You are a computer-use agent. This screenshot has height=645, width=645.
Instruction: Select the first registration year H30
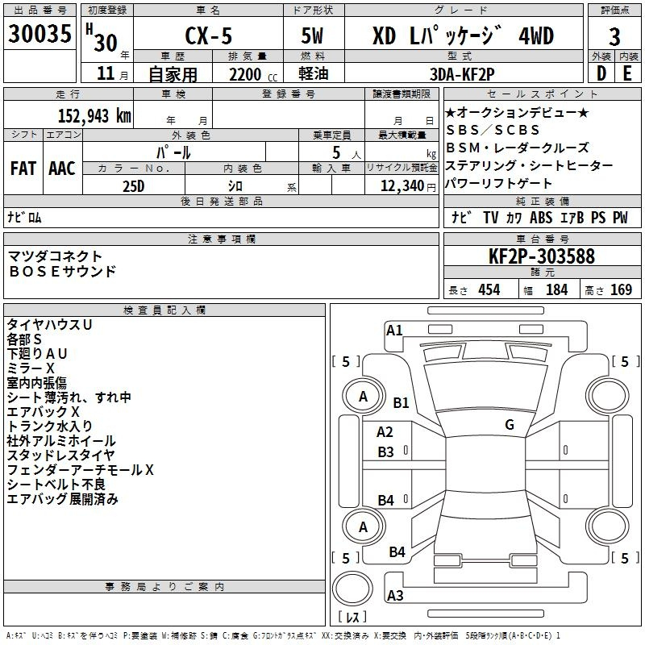click(102, 38)
